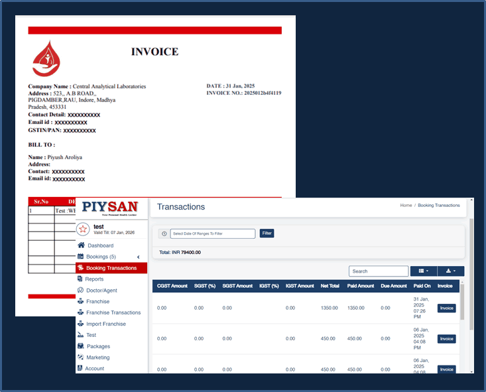Click the Packages icon
This screenshot has width=486, height=392.
coord(81,346)
